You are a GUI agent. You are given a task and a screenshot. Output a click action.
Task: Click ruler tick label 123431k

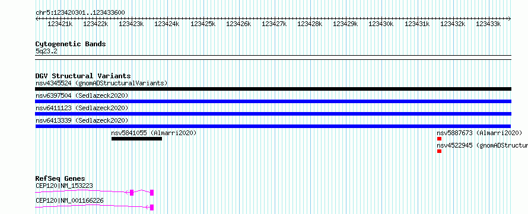(x=417, y=24)
